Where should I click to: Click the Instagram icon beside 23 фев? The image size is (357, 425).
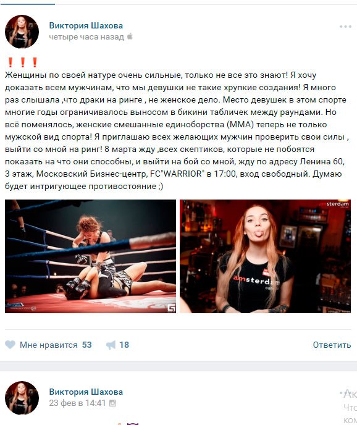pyautogui.click(x=112, y=403)
